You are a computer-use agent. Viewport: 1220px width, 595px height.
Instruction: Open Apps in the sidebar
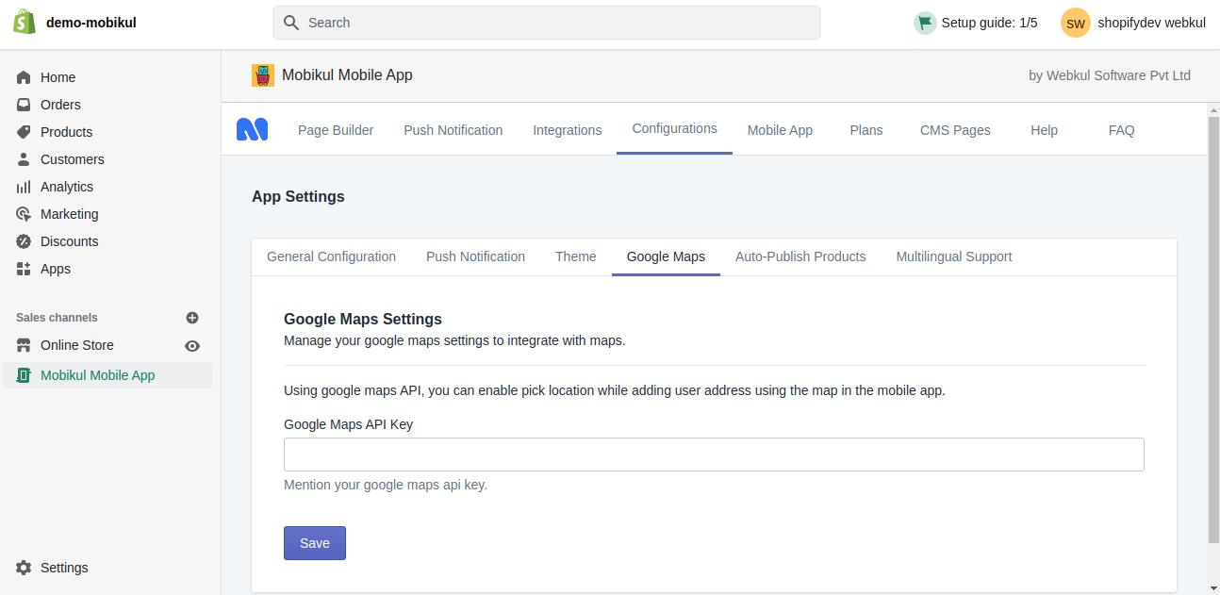(x=56, y=269)
